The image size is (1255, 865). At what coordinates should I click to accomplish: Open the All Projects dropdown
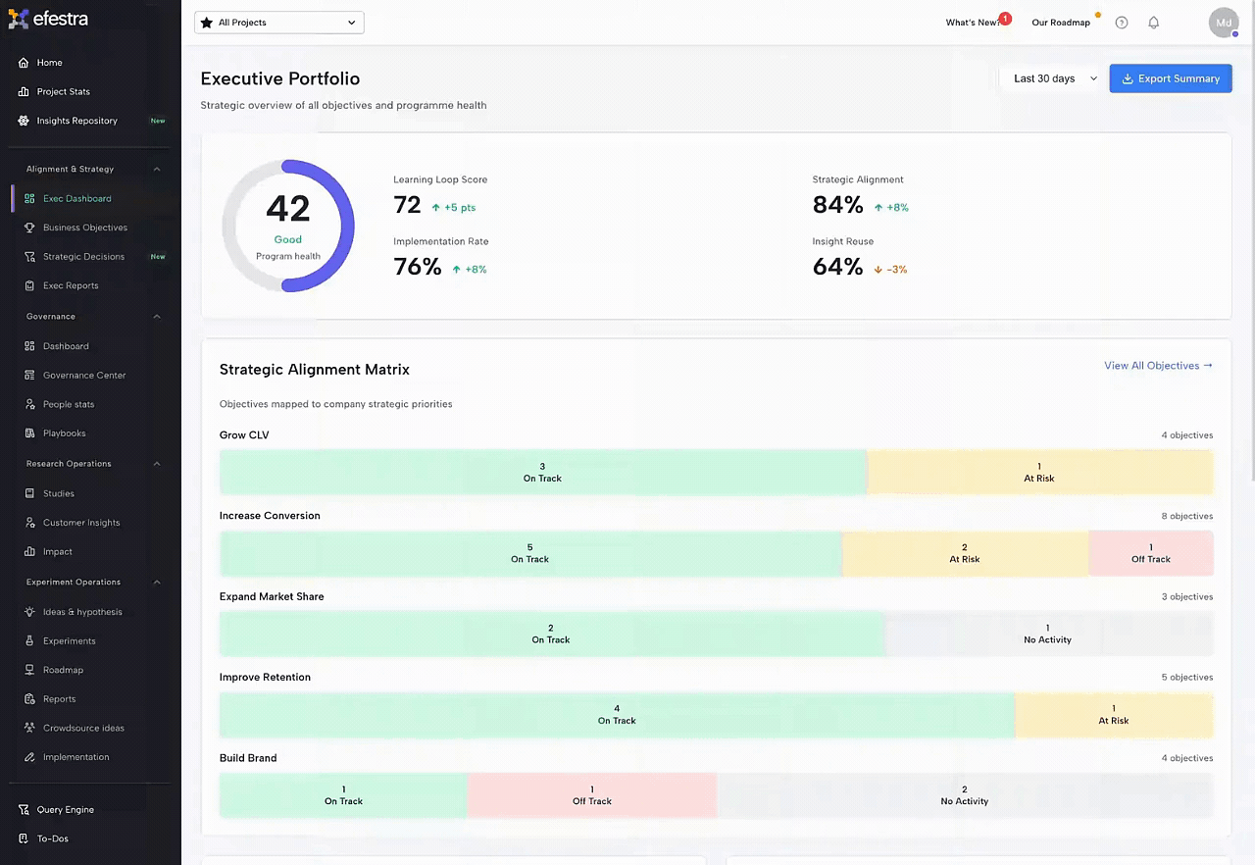(x=278, y=23)
